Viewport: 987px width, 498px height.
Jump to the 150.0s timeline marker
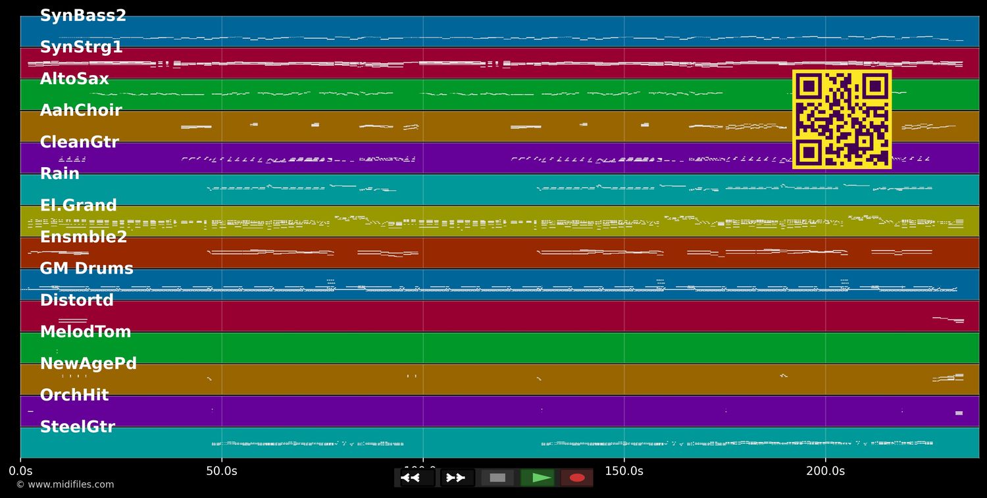point(624,471)
